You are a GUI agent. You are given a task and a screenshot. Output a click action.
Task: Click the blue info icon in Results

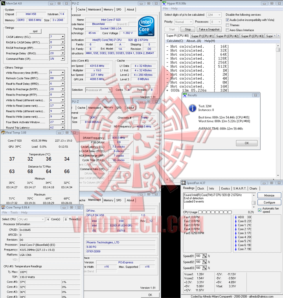click(x=193, y=108)
